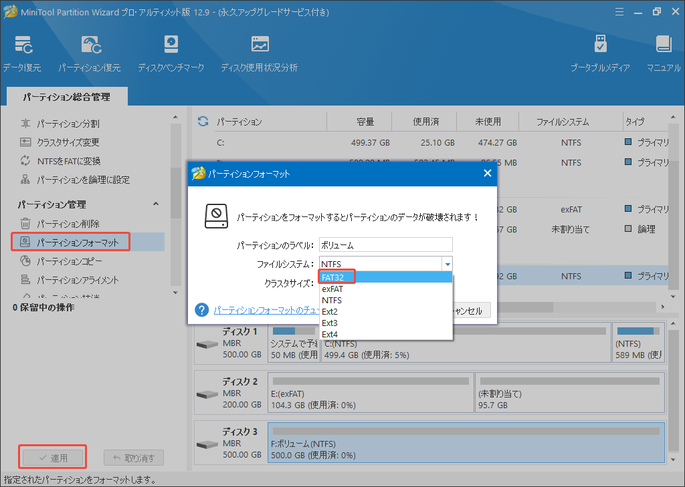
Task: Open the hamburger menu in title bar
Action: tap(619, 12)
